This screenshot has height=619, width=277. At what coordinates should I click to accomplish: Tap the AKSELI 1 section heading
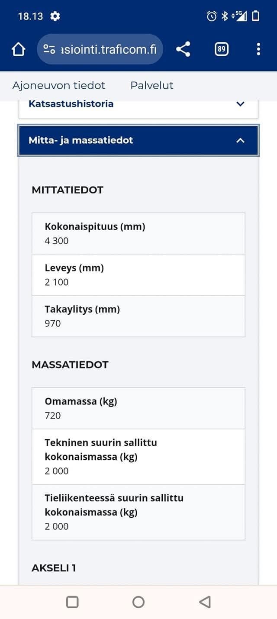(54, 567)
